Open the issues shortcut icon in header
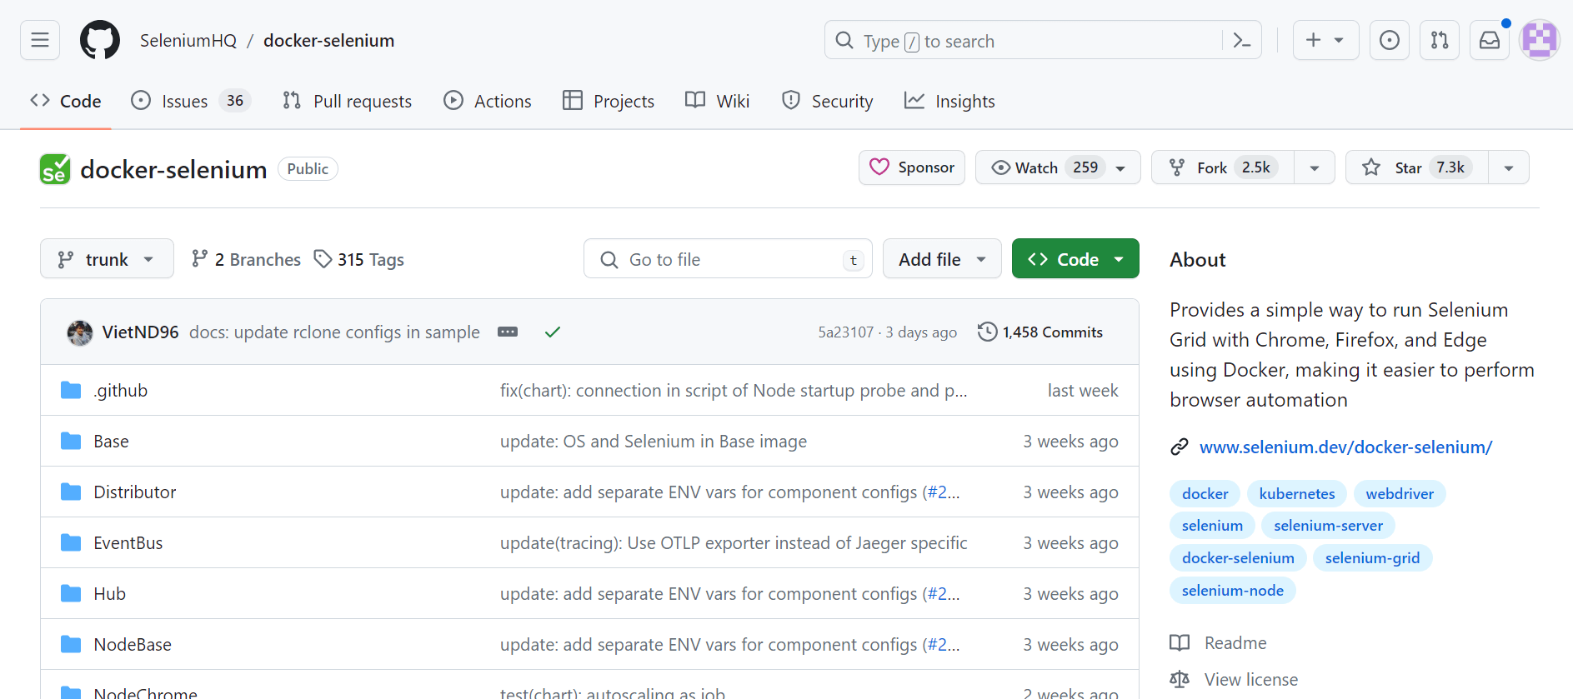 tap(1390, 40)
